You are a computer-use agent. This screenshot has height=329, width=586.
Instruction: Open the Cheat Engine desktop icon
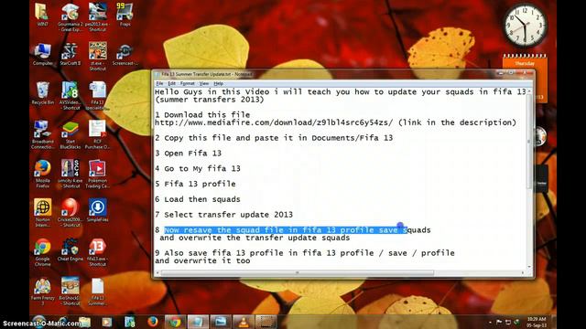[70, 249]
